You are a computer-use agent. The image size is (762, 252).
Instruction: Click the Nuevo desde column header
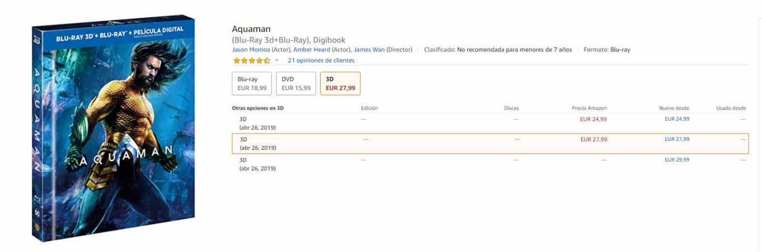(x=674, y=108)
